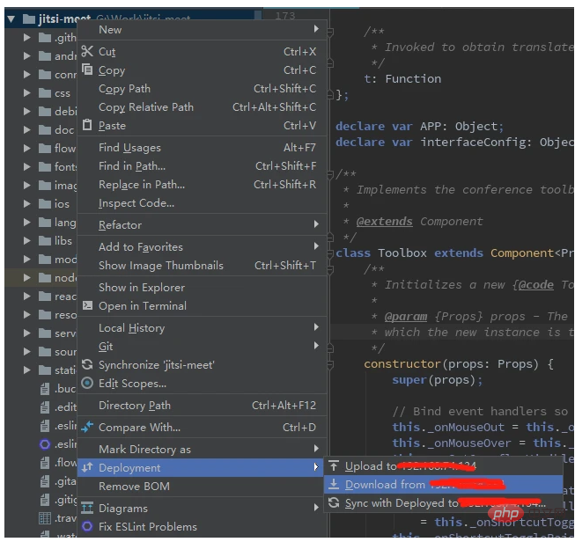Viewport: 575px width, 542px height.
Task: Choose Show in Explorer entry
Action: pyautogui.click(x=202, y=288)
